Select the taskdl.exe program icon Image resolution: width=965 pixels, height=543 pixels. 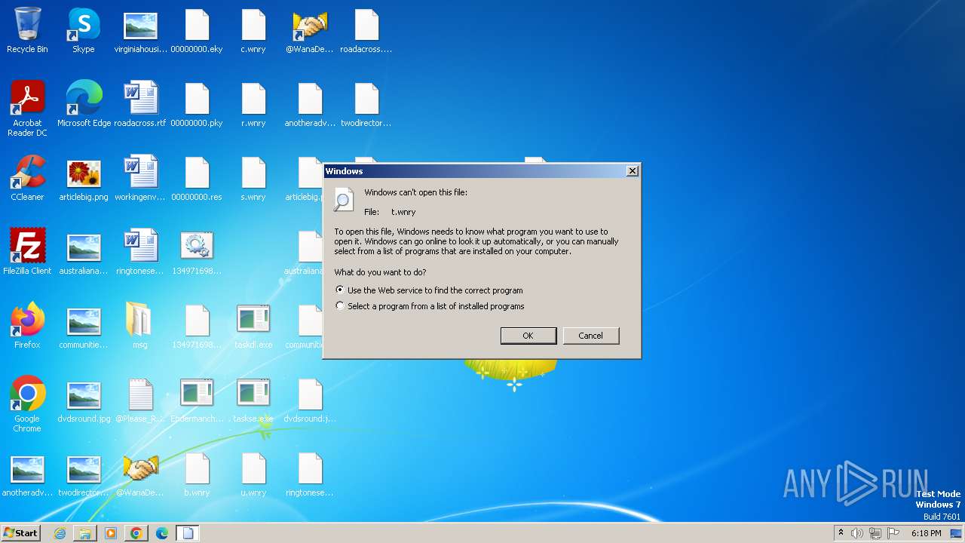(x=253, y=327)
